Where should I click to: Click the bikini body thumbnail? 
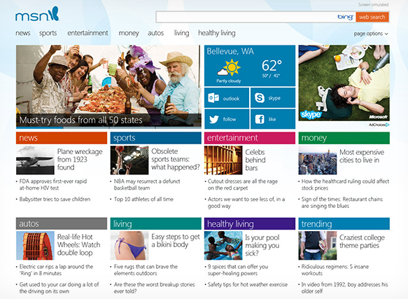click(129, 246)
